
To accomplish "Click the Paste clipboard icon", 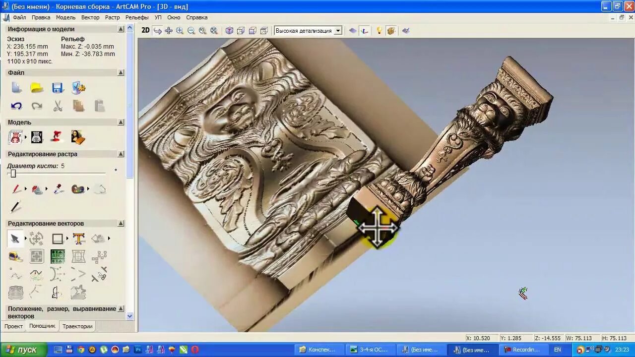I will click(x=99, y=106).
